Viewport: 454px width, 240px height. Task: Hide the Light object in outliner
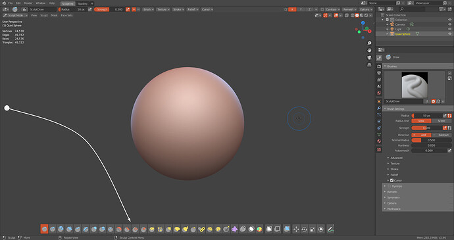coord(449,29)
